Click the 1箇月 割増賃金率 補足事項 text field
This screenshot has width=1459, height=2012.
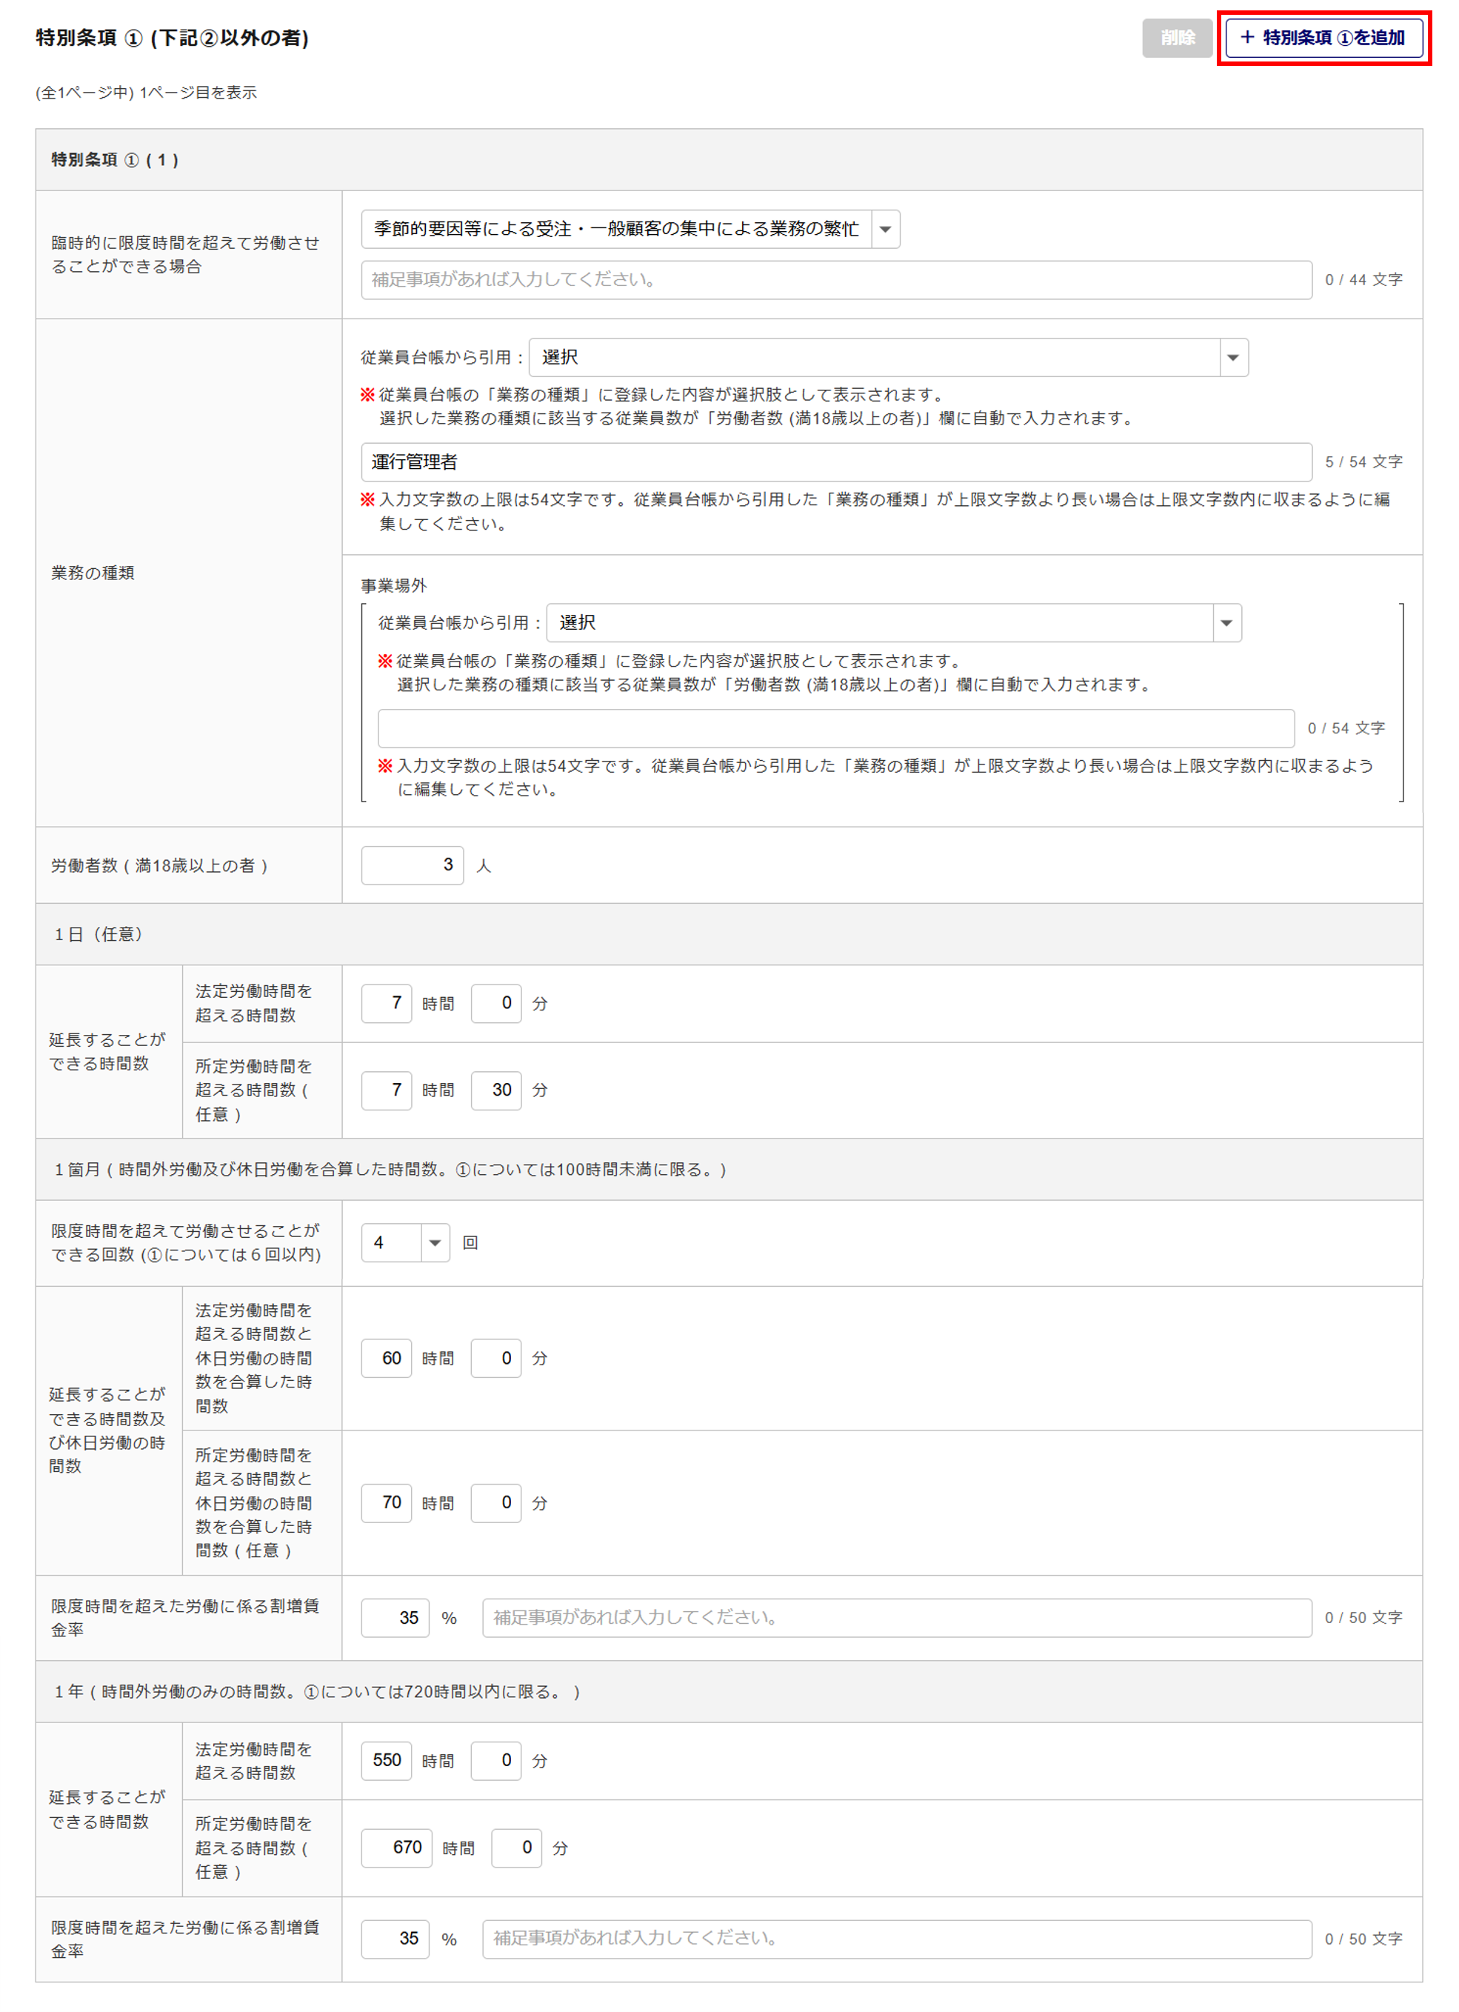click(896, 1617)
